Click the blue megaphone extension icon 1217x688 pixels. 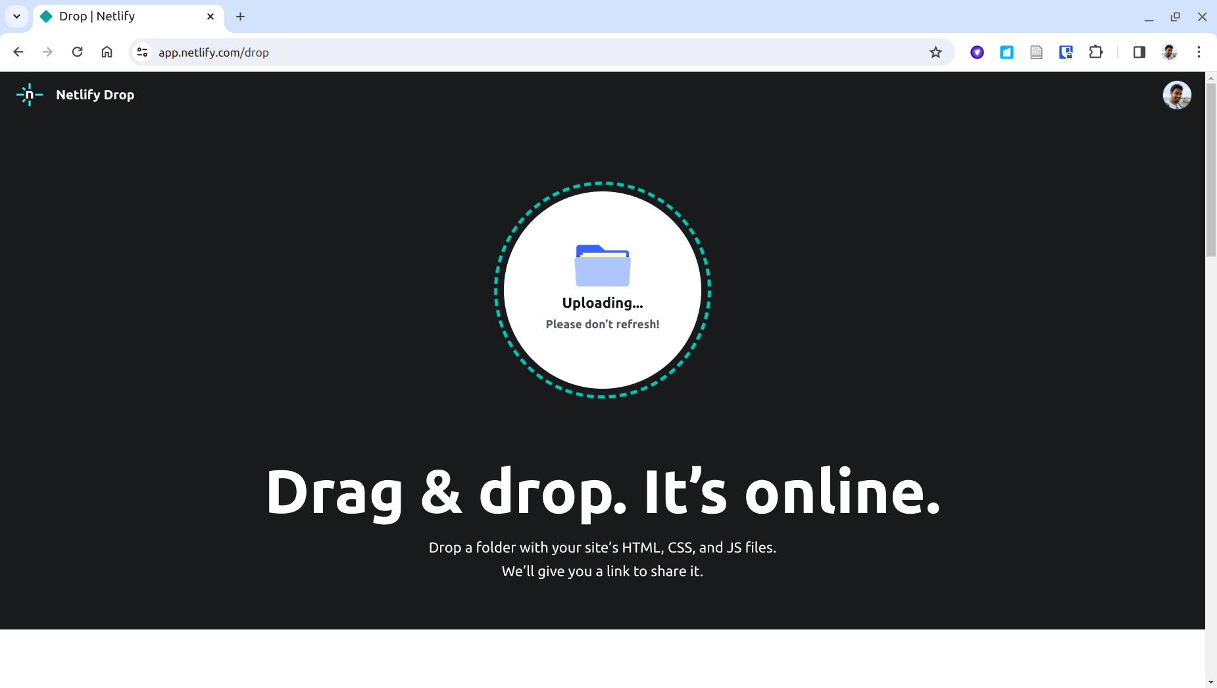1006,52
